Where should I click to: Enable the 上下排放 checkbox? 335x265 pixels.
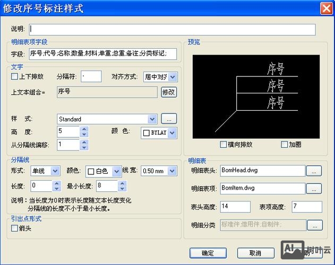[14, 76]
